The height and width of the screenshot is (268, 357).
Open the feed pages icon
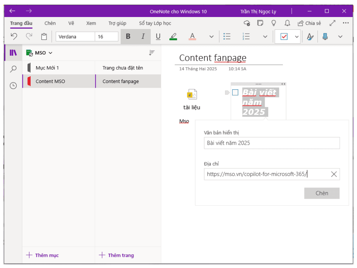pyautogui.click(x=260, y=23)
